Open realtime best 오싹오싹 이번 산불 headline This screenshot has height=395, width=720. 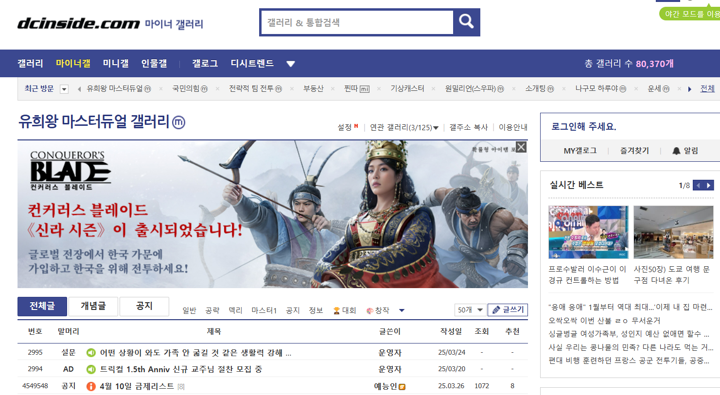tap(604, 321)
